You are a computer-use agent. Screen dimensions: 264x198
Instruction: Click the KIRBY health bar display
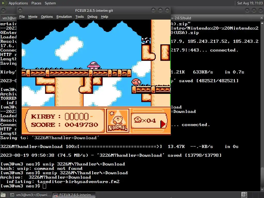pyautogui.click(x=62, y=117)
